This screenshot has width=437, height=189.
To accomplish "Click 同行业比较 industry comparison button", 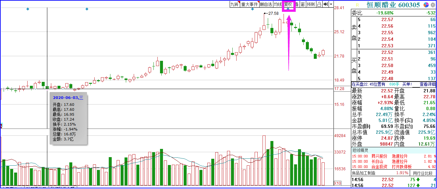I will (x=423, y=173).
